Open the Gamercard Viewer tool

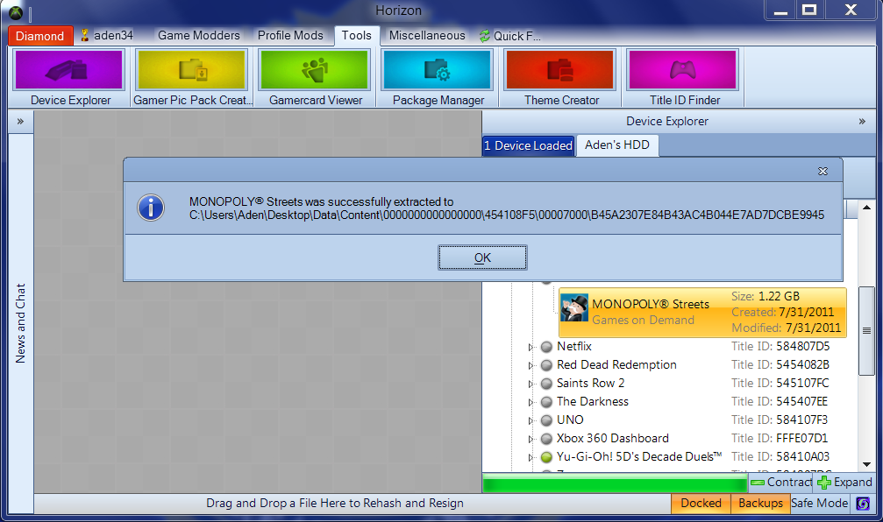(315, 70)
